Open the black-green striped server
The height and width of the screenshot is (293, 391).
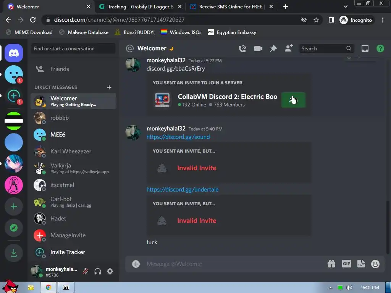click(x=14, y=121)
